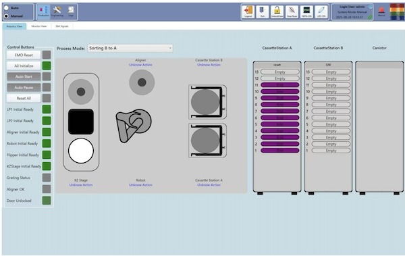Click the Reset All button
This screenshot has width=405, height=256.
pyautogui.click(x=24, y=98)
